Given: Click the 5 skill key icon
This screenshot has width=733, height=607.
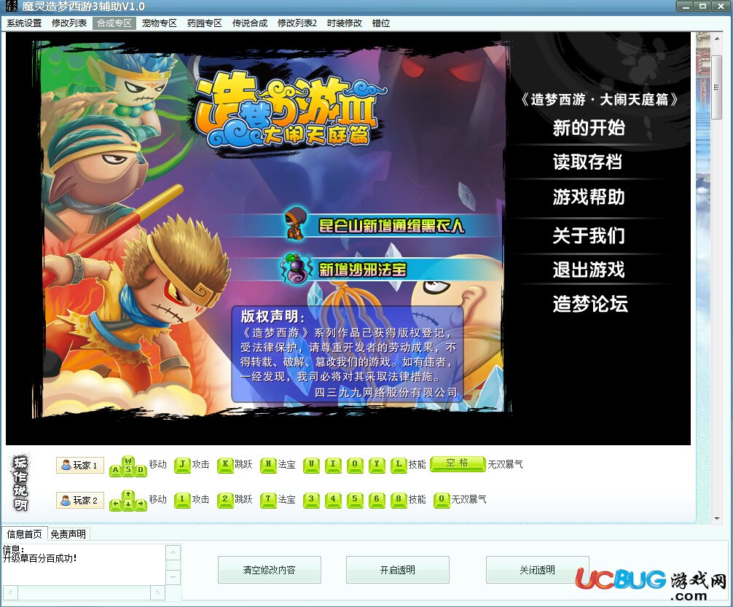Looking at the screenshot, I should 355,500.
